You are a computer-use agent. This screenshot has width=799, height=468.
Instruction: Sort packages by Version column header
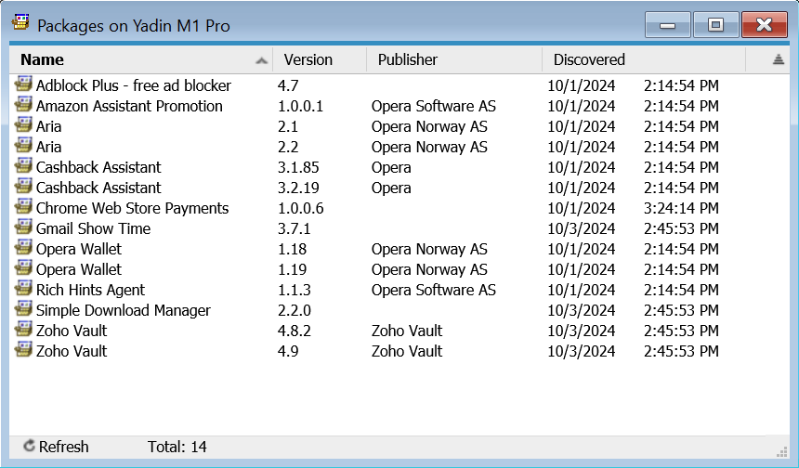click(x=320, y=60)
